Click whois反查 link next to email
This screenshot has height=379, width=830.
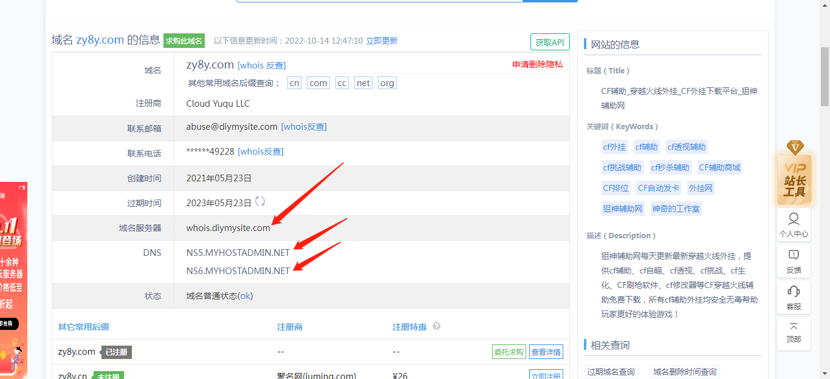304,127
